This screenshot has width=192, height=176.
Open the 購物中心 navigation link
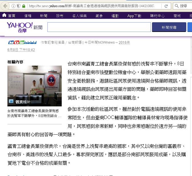[x=157, y=16]
